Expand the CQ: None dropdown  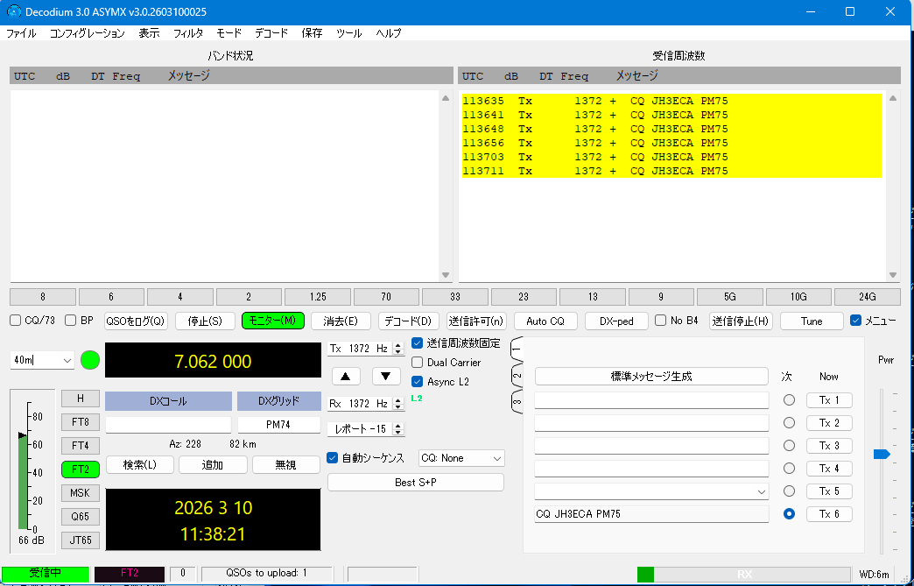461,458
